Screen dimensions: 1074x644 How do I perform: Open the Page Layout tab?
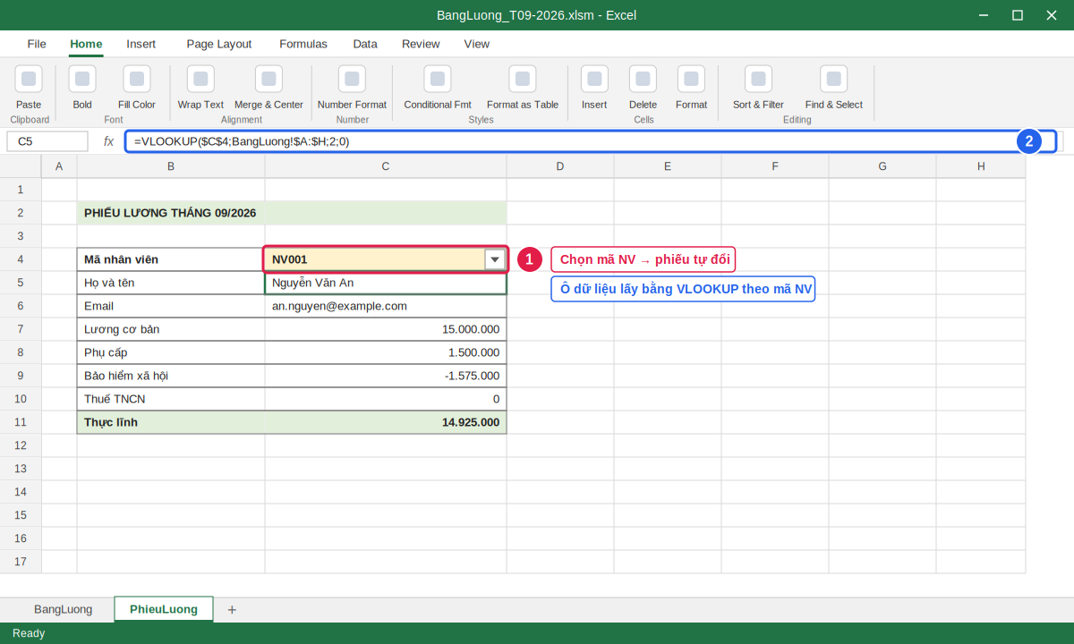pos(219,44)
